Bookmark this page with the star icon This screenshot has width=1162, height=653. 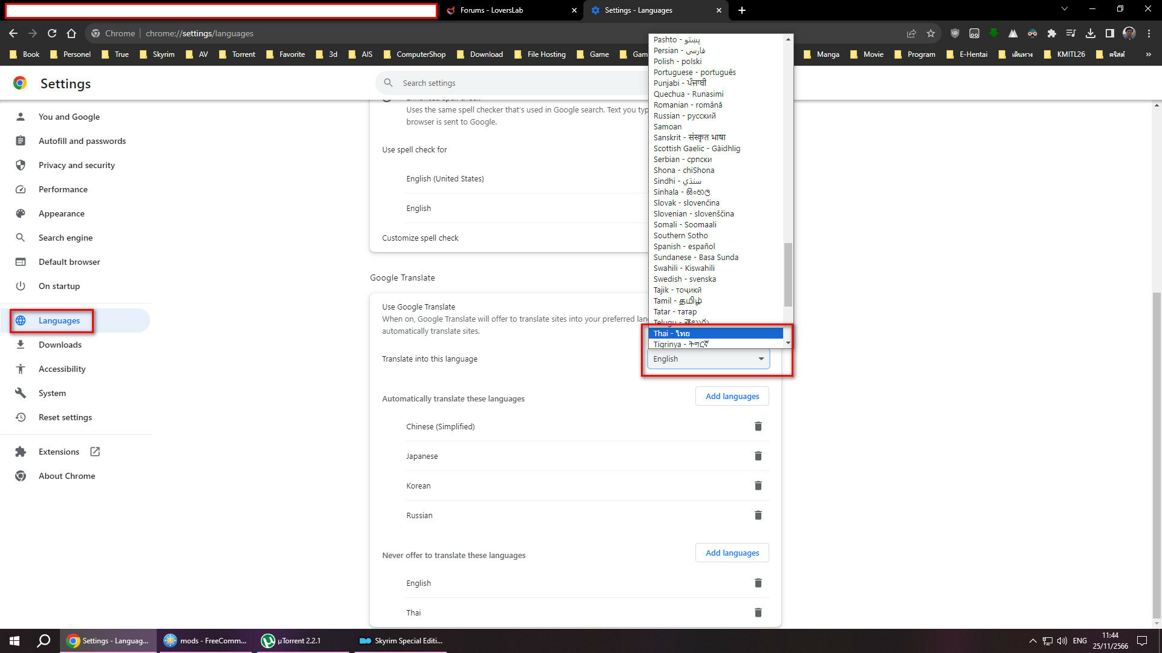[x=931, y=33]
